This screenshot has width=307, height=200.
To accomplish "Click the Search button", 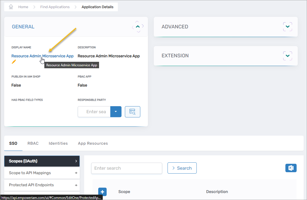I will click(x=182, y=168).
